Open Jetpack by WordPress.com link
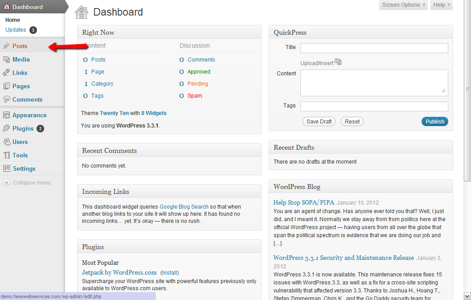Viewport: 471px width, 300px height. click(x=119, y=272)
